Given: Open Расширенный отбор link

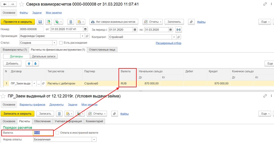Looking at the screenshot, I should tap(168, 43).
